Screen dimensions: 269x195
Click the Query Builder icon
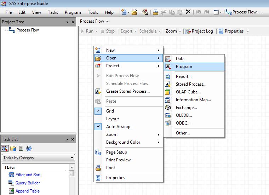11,183
